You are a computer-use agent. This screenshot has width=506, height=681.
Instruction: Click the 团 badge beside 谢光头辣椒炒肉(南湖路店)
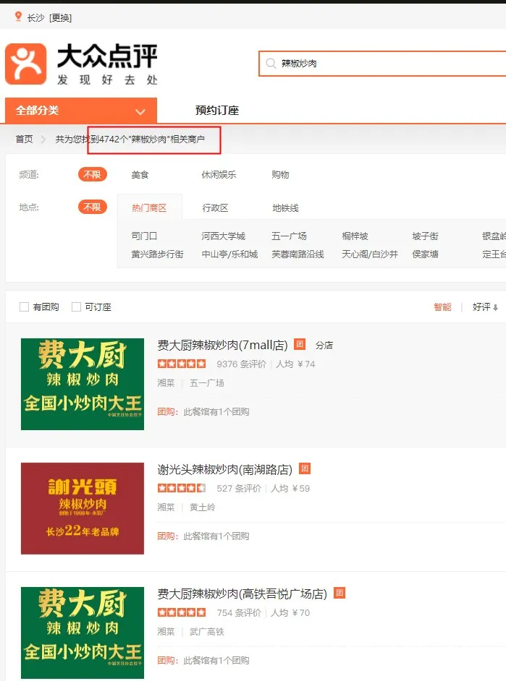(x=305, y=468)
